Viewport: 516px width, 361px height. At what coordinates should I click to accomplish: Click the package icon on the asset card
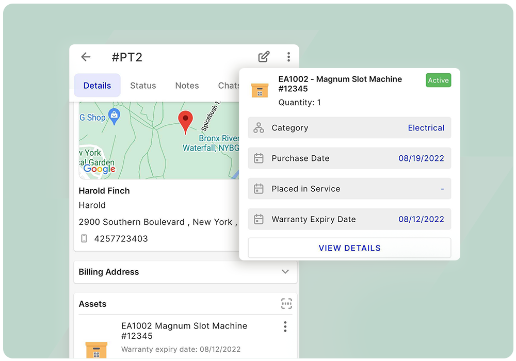point(260,90)
